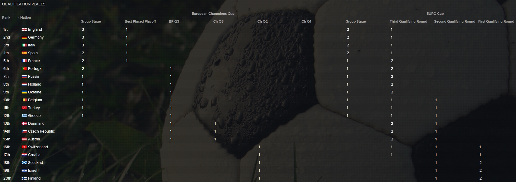This screenshot has height=182, width=516.
Task: Click Third Qualifying Round column header
Action: point(408,21)
